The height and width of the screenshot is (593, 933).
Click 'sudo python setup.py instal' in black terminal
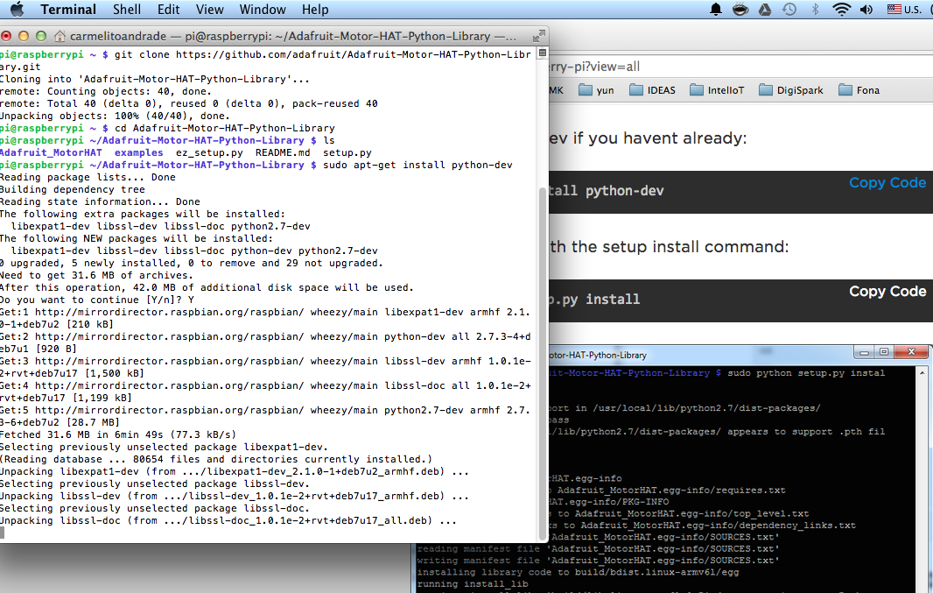[806, 373]
